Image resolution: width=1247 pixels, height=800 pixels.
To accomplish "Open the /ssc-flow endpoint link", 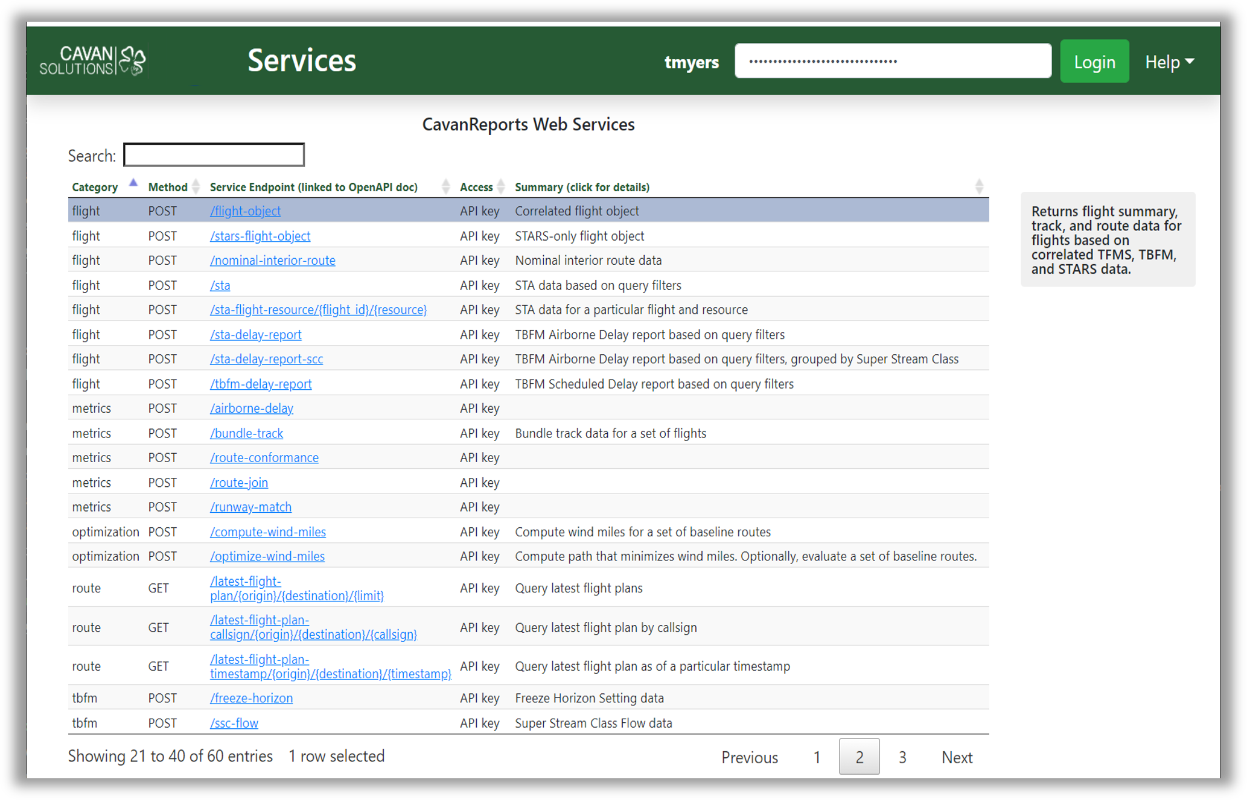I will tap(234, 723).
